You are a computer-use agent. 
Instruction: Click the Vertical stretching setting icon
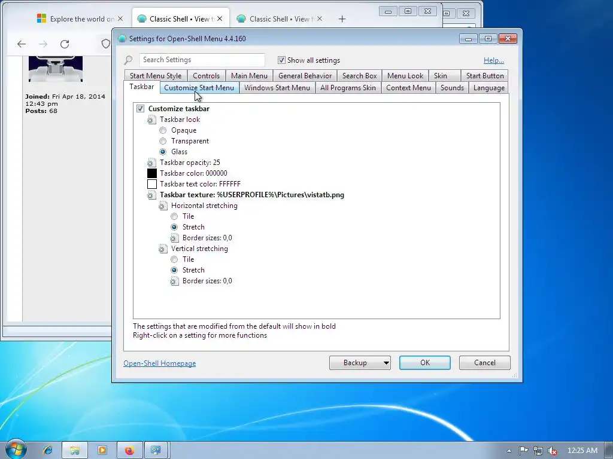[163, 249]
